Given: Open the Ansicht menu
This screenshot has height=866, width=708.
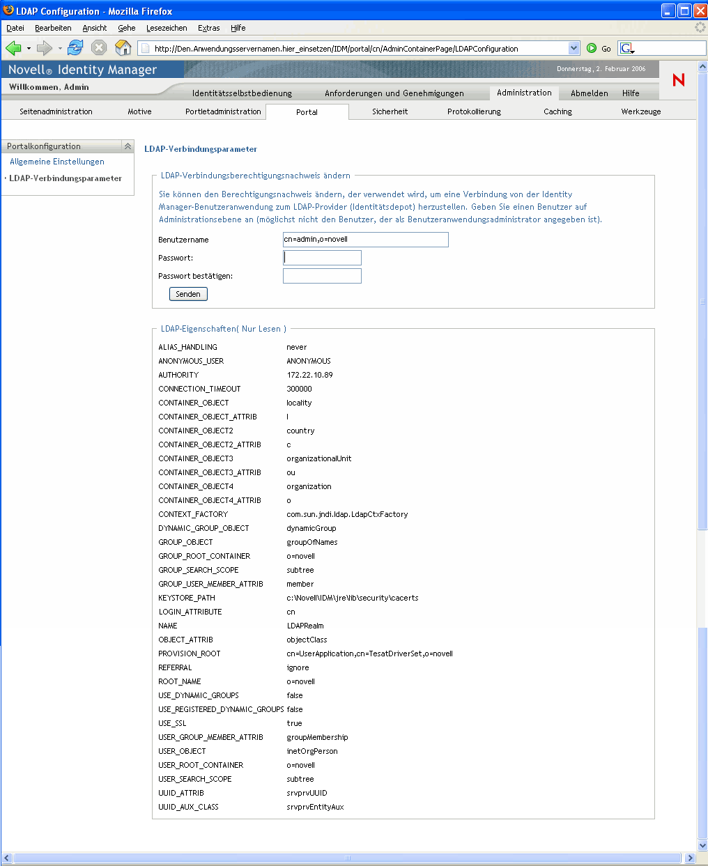Looking at the screenshot, I should (x=95, y=28).
